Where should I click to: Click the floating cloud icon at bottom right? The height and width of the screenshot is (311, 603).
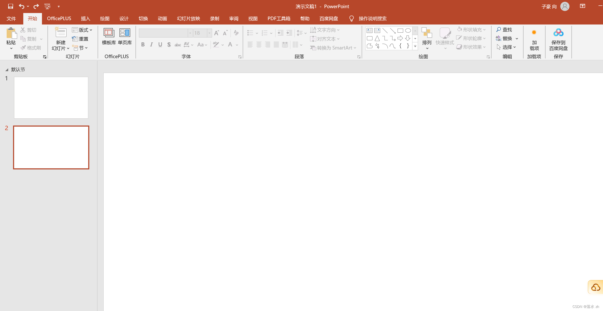pyautogui.click(x=596, y=288)
